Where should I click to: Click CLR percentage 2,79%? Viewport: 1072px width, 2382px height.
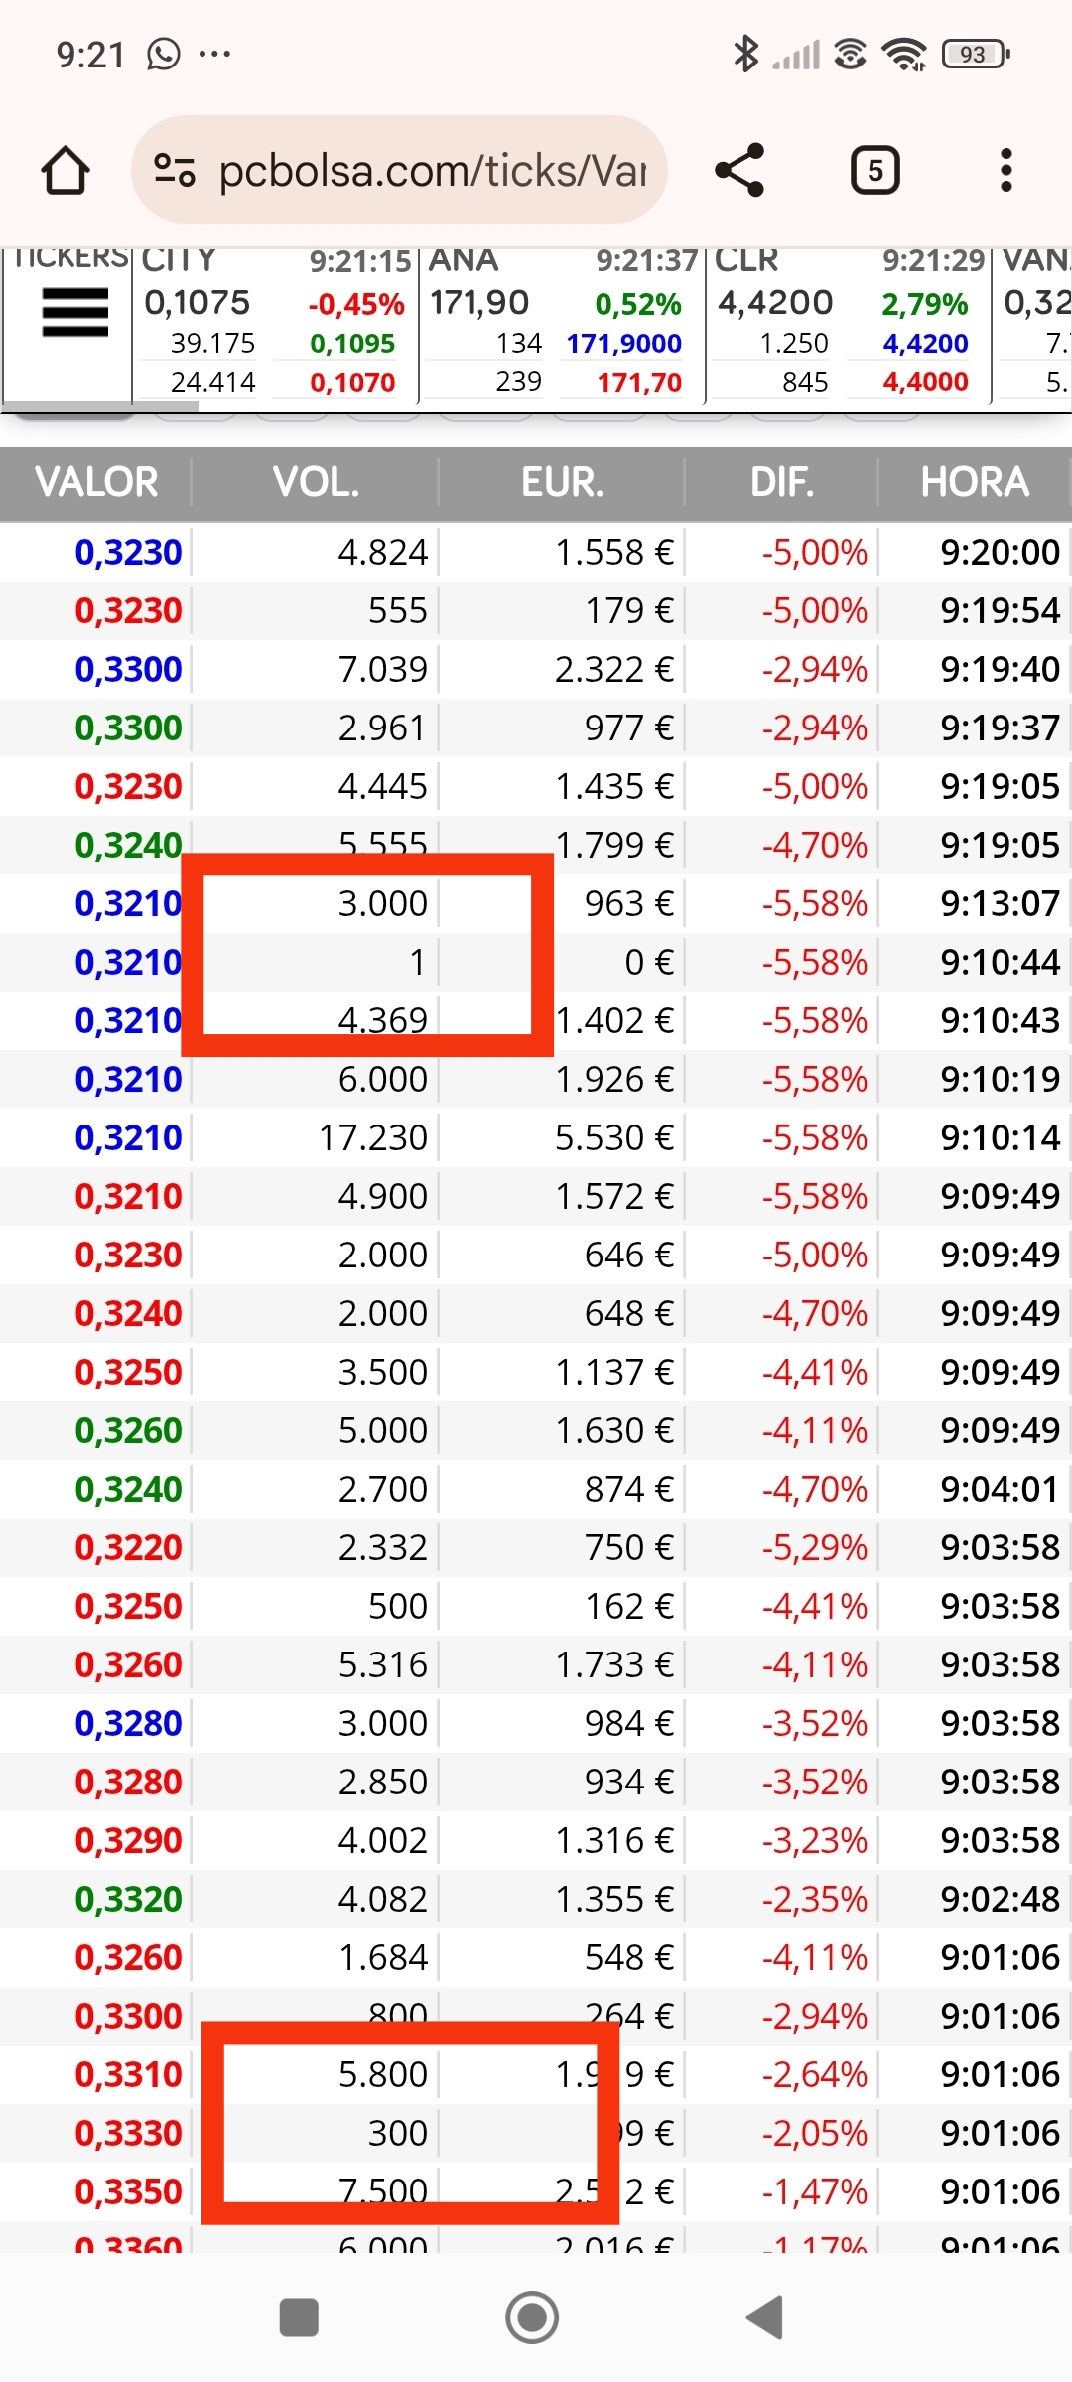[924, 304]
